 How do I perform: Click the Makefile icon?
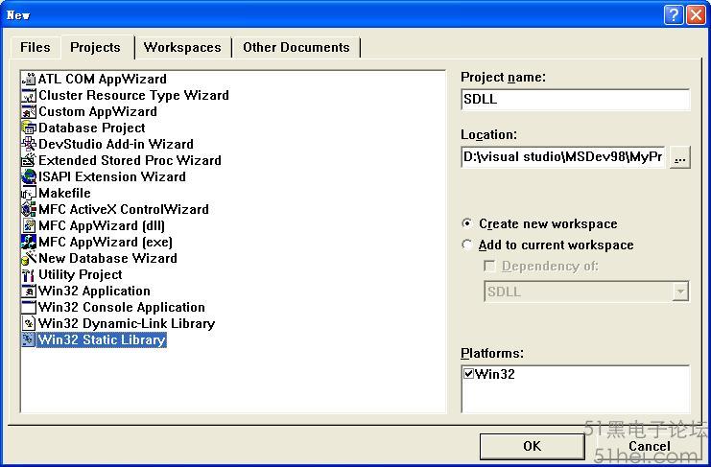click(29, 193)
